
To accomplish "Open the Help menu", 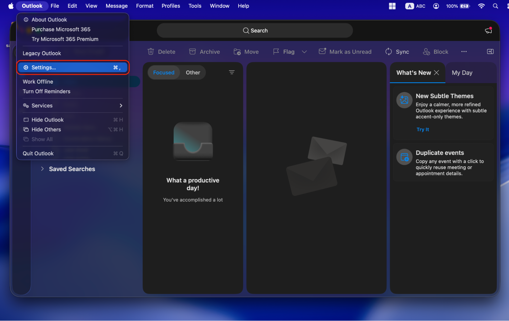I will pos(243,6).
